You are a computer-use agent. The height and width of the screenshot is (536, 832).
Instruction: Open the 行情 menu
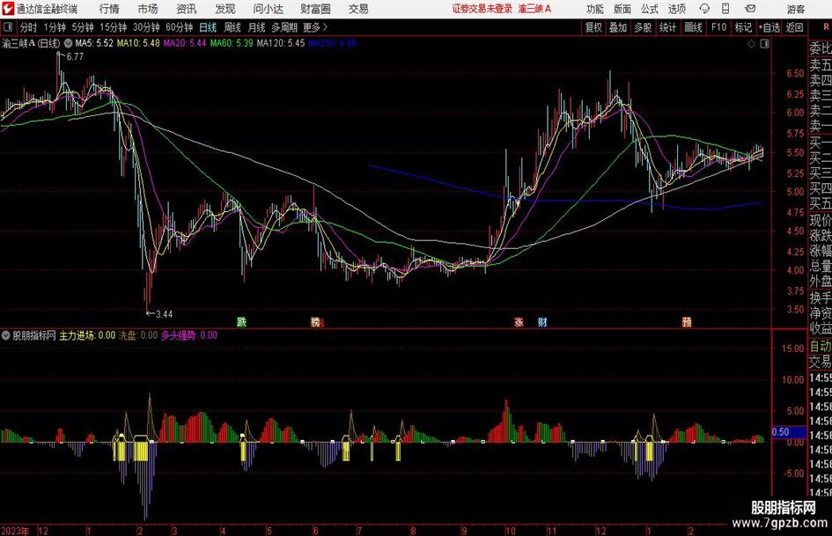pos(109,9)
